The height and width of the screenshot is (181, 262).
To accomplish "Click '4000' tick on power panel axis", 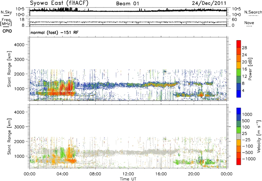I will (x=19, y=45).
